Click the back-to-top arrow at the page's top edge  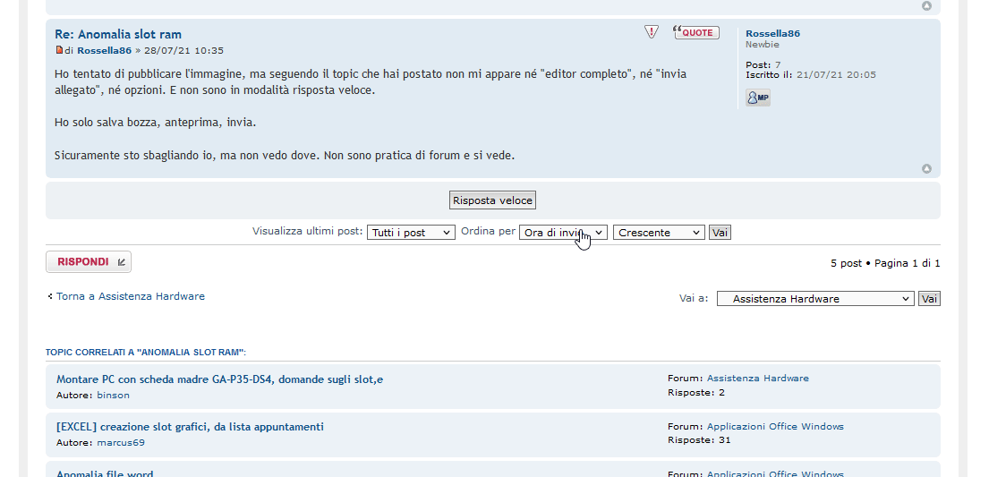[x=926, y=6]
